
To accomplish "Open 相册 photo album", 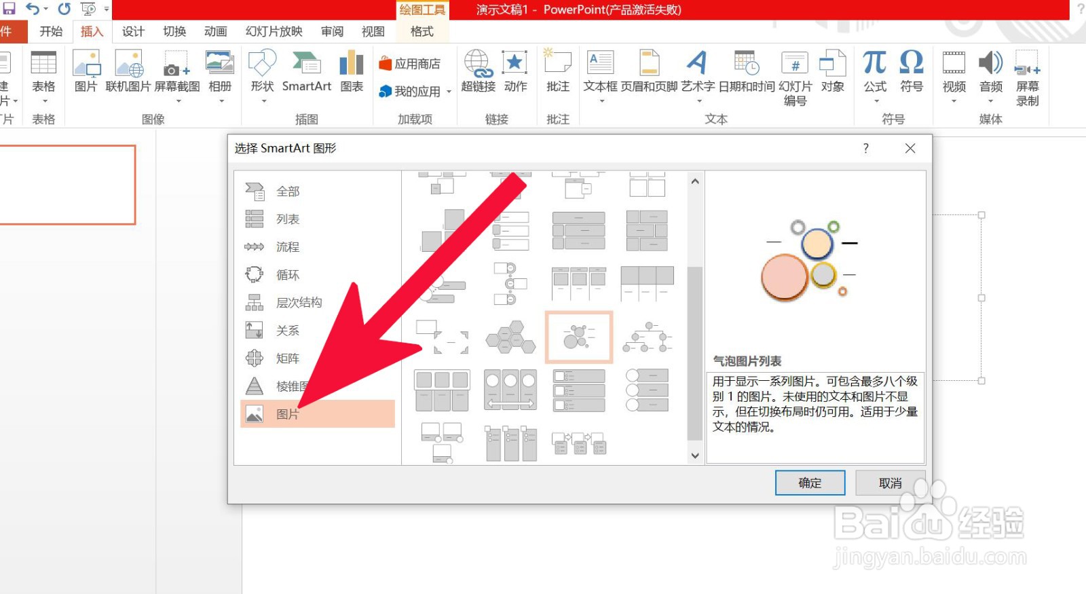I will point(220,76).
